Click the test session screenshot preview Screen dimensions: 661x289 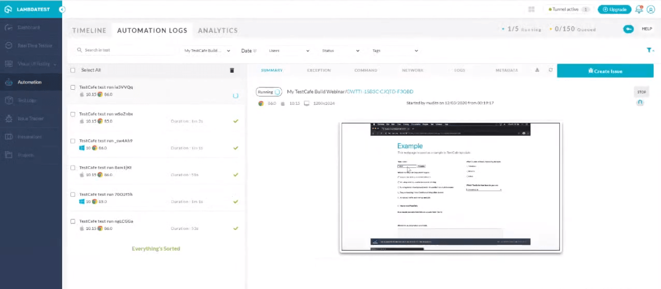coord(450,187)
